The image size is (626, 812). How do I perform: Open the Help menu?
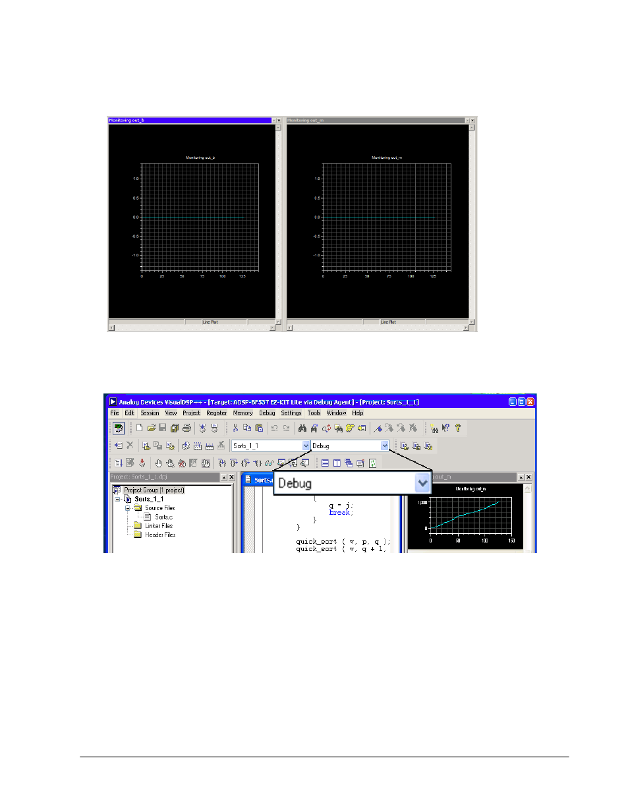pos(358,413)
